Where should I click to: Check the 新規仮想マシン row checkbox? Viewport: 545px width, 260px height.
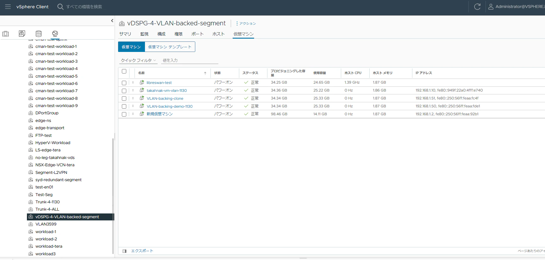124,114
